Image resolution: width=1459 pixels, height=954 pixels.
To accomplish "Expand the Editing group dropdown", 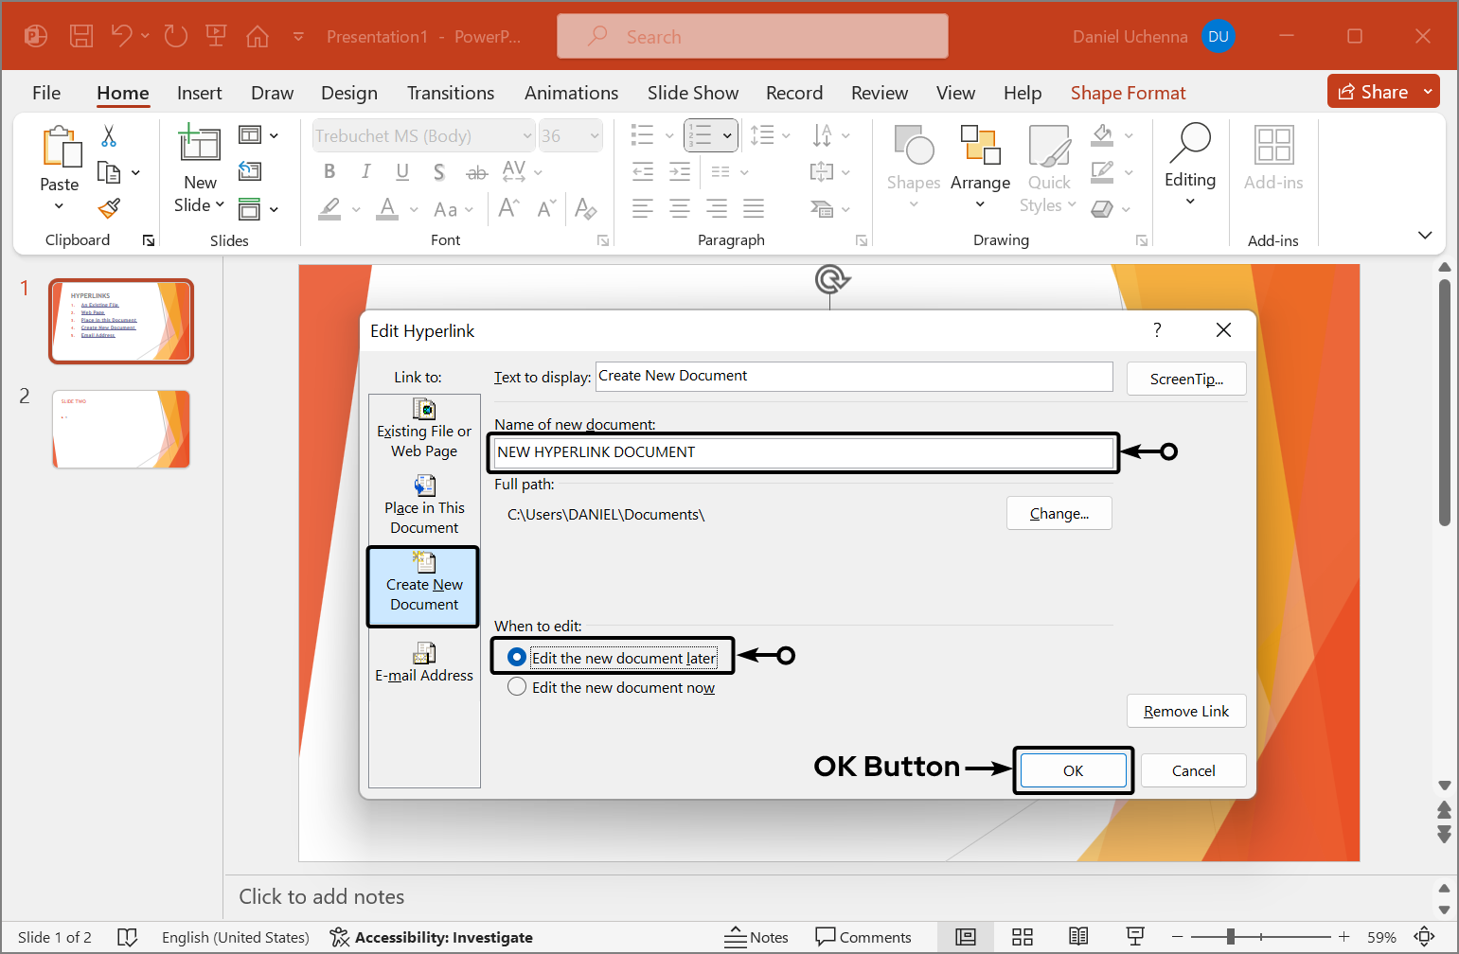I will pos(1189,201).
